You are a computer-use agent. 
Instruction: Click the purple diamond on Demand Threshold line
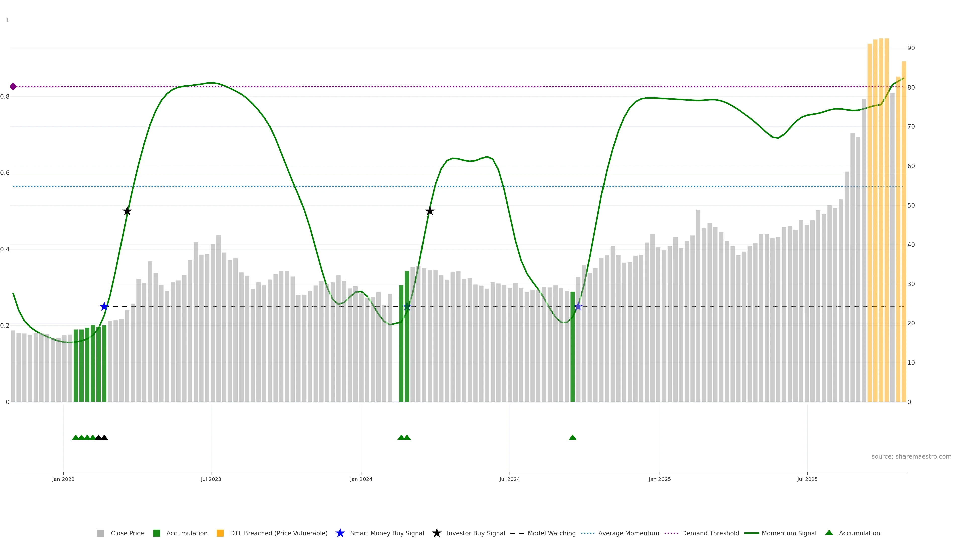pos(13,87)
